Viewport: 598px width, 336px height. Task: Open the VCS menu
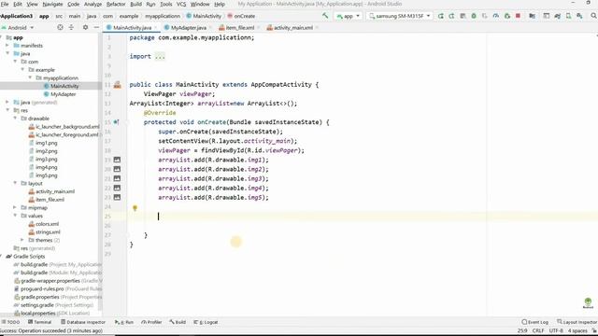point(181,4)
